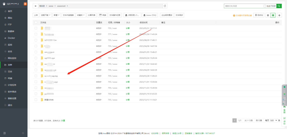Open the 终端 terminal from the toolbar
The width and height of the screenshot is (287, 137).
coord(103,15)
